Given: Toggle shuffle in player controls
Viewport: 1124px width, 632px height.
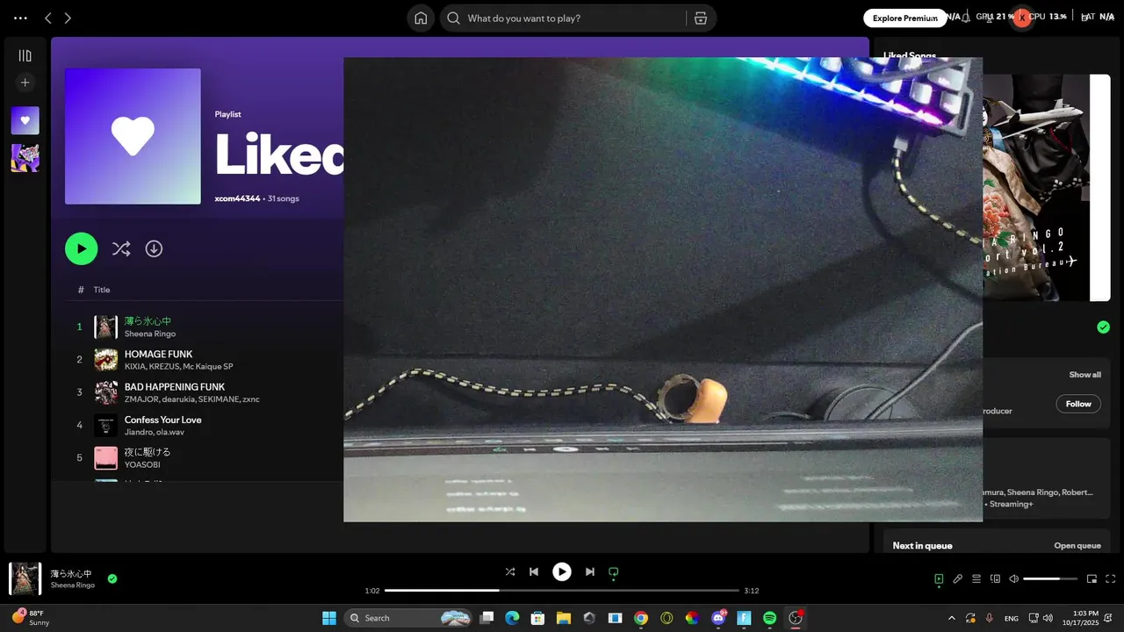Looking at the screenshot, I should click(510, 571).
